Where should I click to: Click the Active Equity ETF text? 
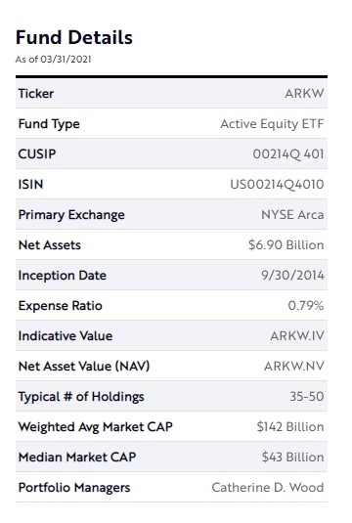(272, 124)
